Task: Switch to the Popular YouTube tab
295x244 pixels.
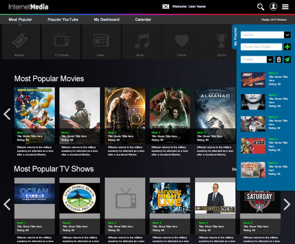Action: (x=63, y=20)
